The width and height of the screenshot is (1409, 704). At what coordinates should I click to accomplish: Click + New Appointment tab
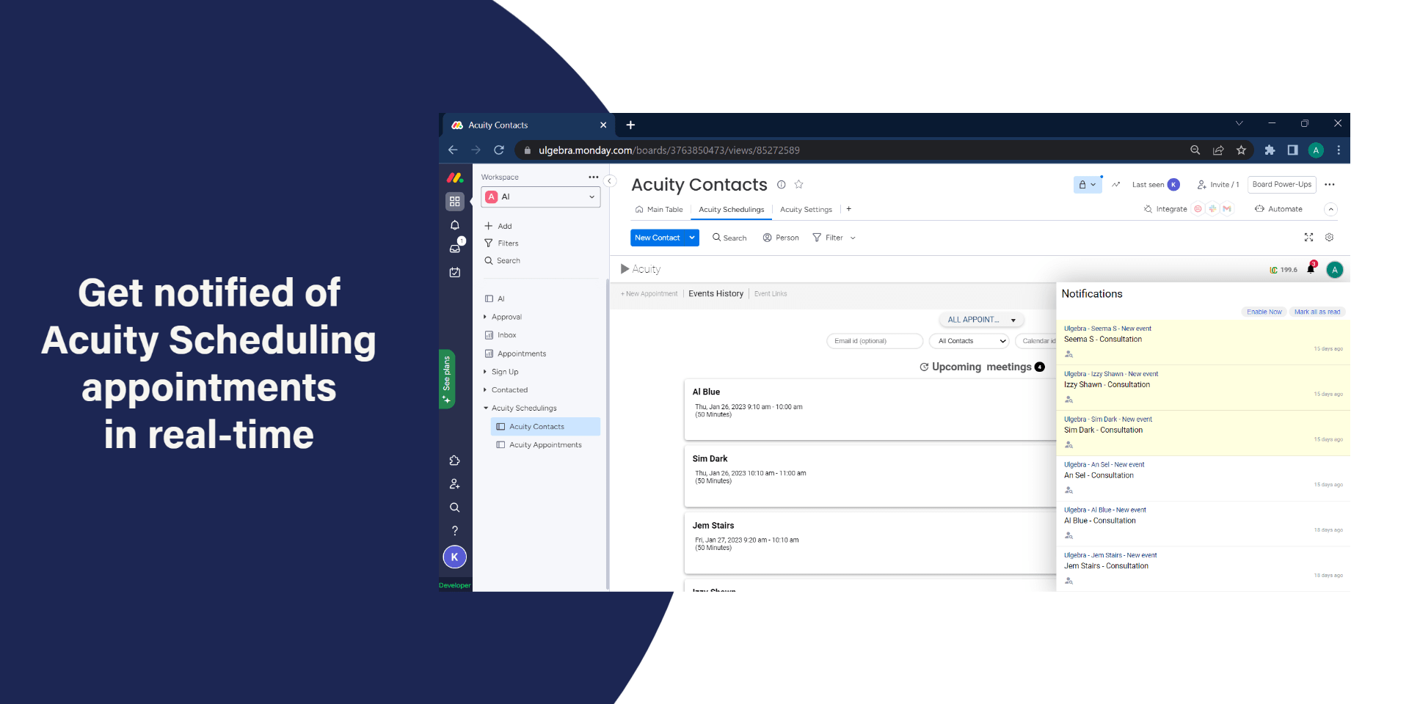pyautogui.click(x=649, y=294)
